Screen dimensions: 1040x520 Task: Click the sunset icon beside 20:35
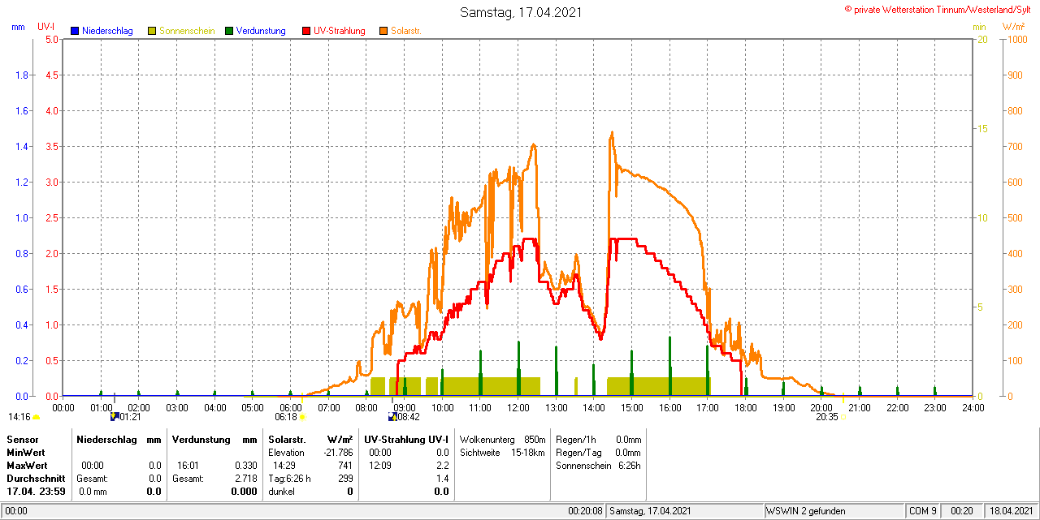843,417
